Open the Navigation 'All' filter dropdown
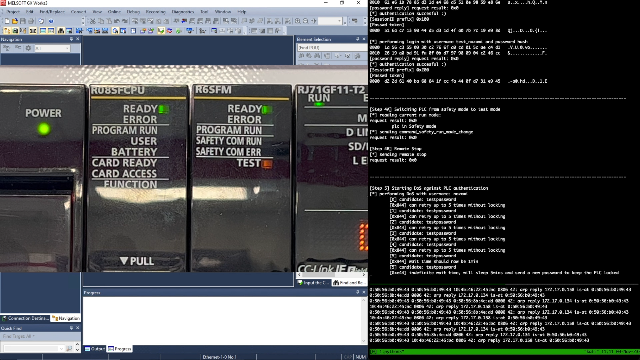The width and height of the screenshot is (640, 360). (x=67, y=48)
